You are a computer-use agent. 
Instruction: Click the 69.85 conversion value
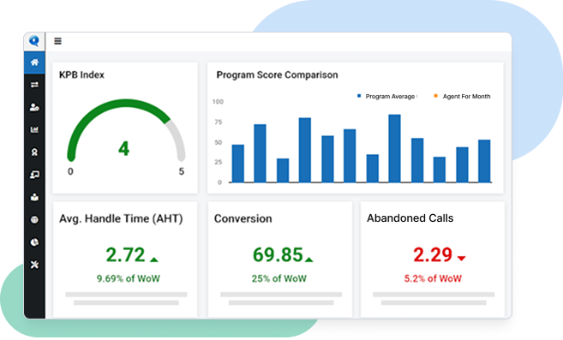[278, 254]
